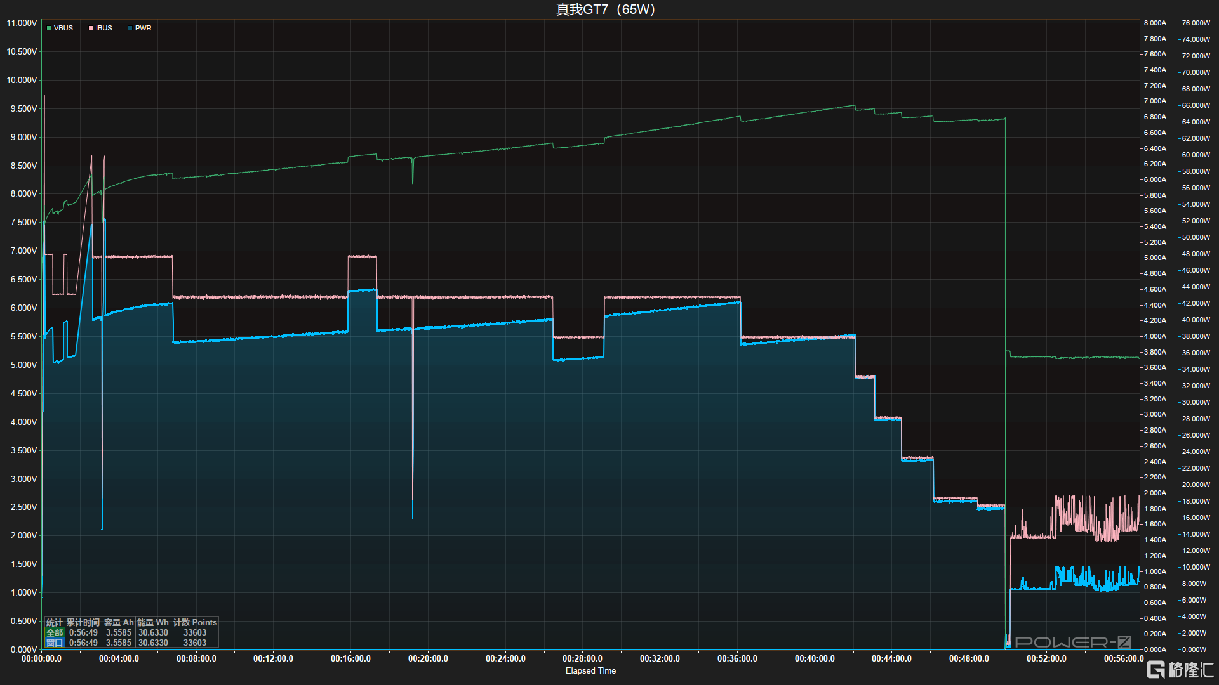
Task: Click the 8.000A current axis label
Action: tap(1155, 23)
